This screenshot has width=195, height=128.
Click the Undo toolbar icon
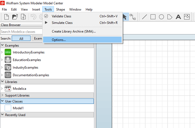click(x=34, y=17)
